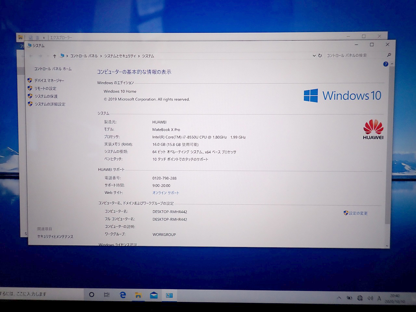Click IME input mode A indicator
The height and width of the screenshot is (312, 416).
coord(379,298)
